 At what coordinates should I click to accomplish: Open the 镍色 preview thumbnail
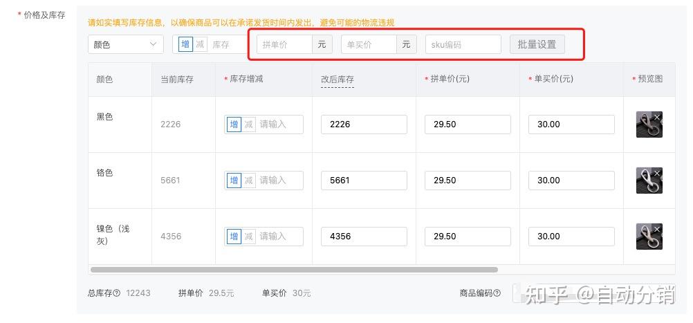[647, 239]
